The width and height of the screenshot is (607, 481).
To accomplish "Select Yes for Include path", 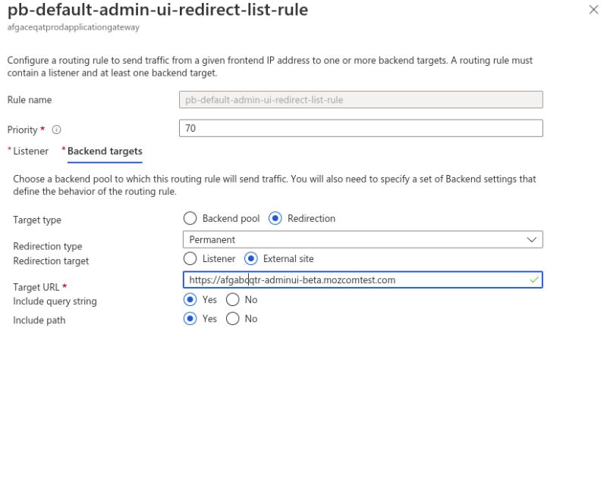I will (x=190, y=319).
